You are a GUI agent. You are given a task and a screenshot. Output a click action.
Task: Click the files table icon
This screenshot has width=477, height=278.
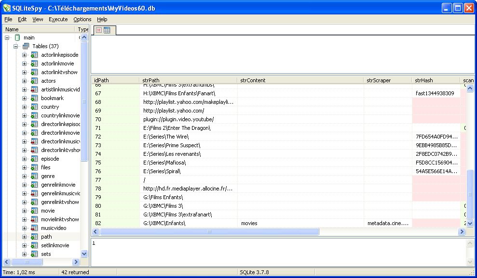(34, 167)
